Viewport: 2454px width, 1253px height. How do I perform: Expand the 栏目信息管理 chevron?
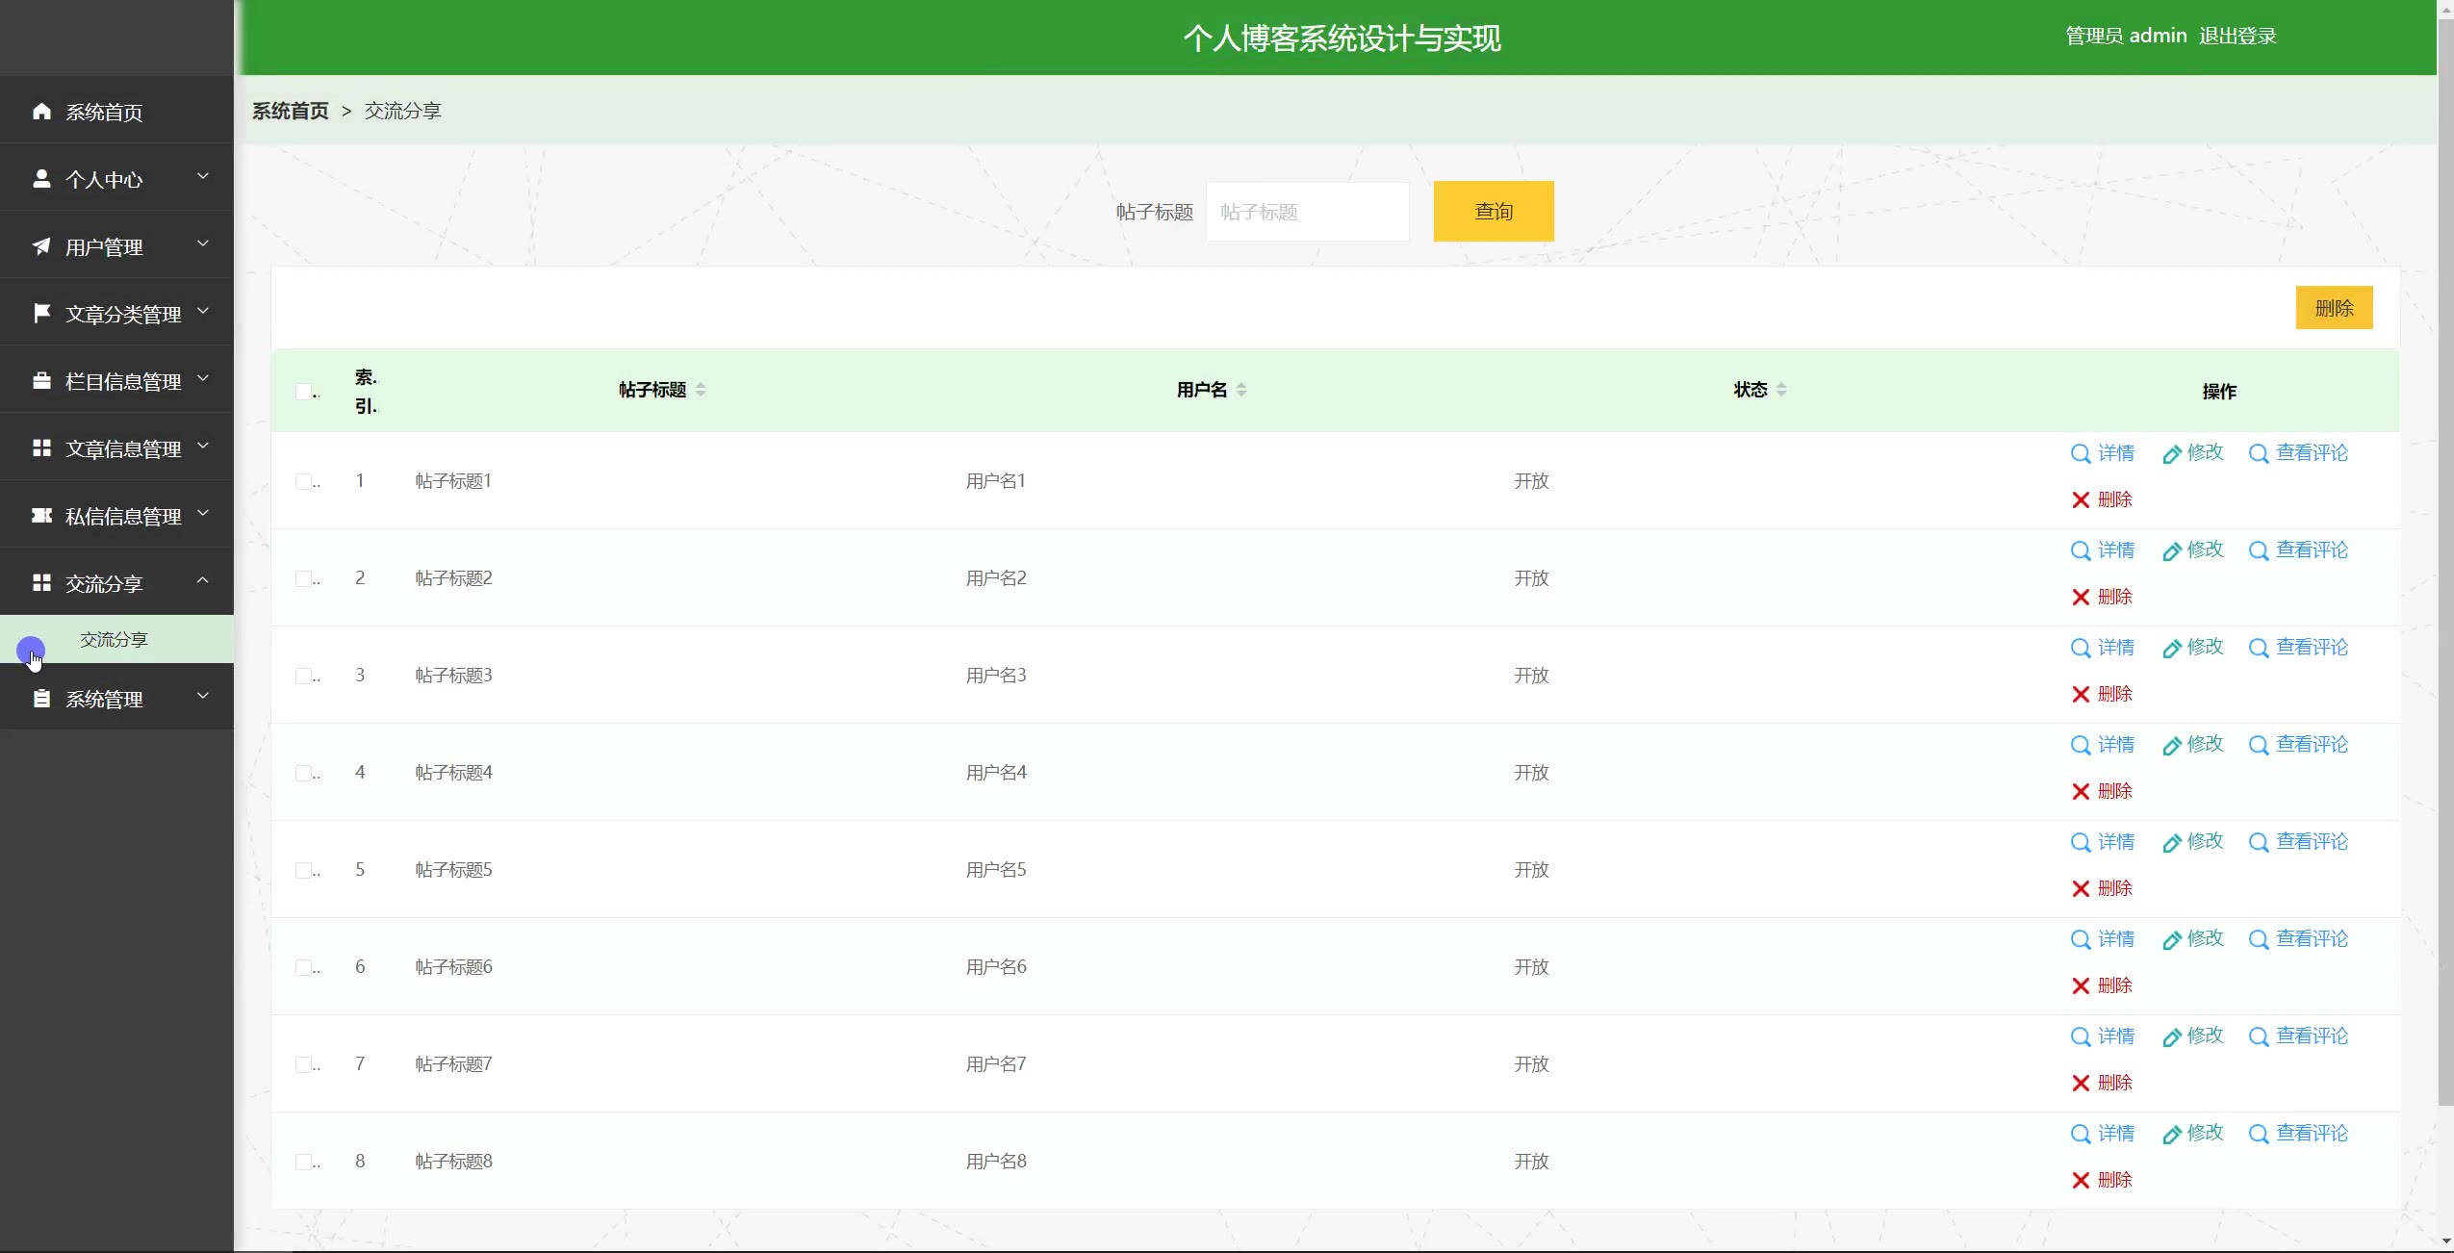pos(203,378)
